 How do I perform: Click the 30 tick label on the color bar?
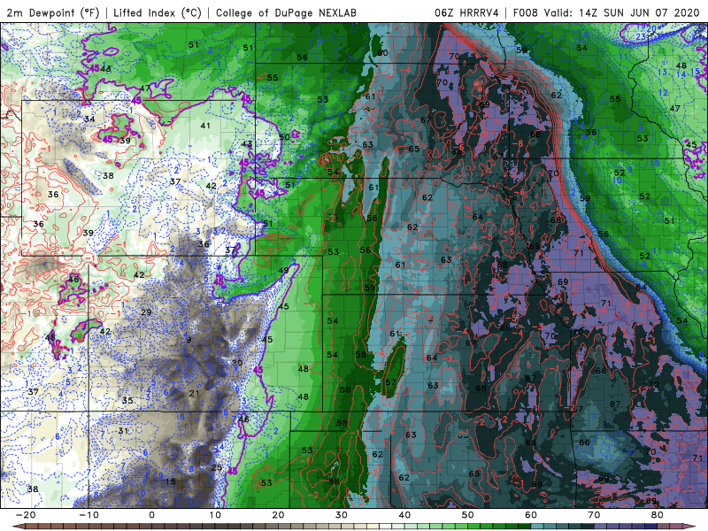(342, 515)
